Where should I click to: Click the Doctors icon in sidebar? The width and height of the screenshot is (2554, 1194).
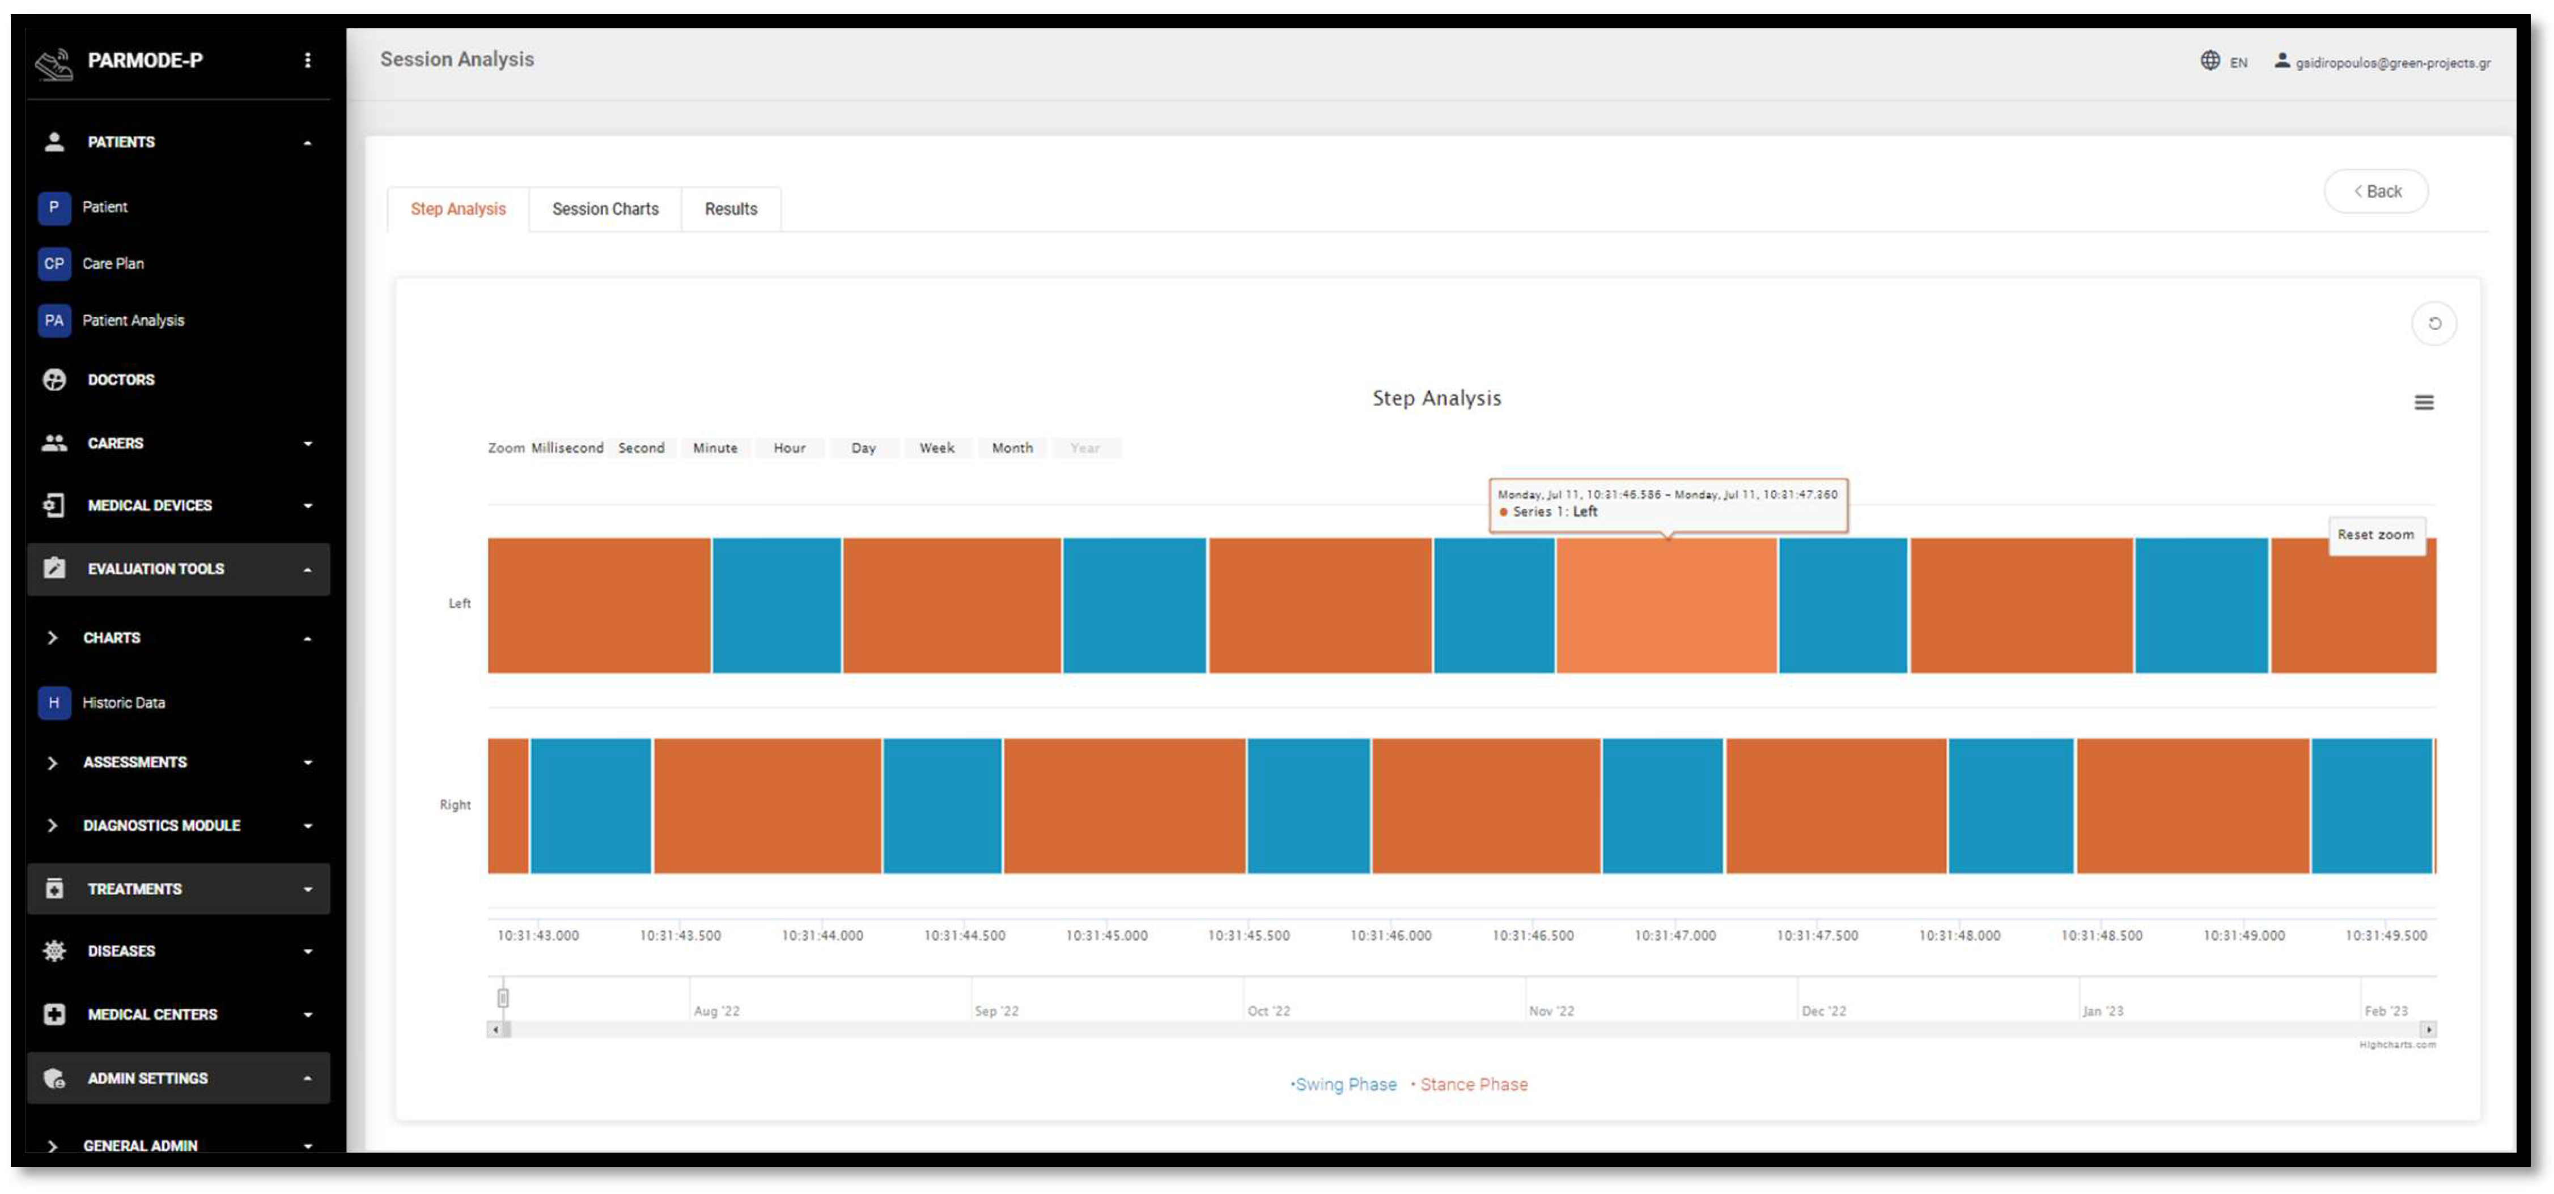pyautogui.click(x=54, y=379)
